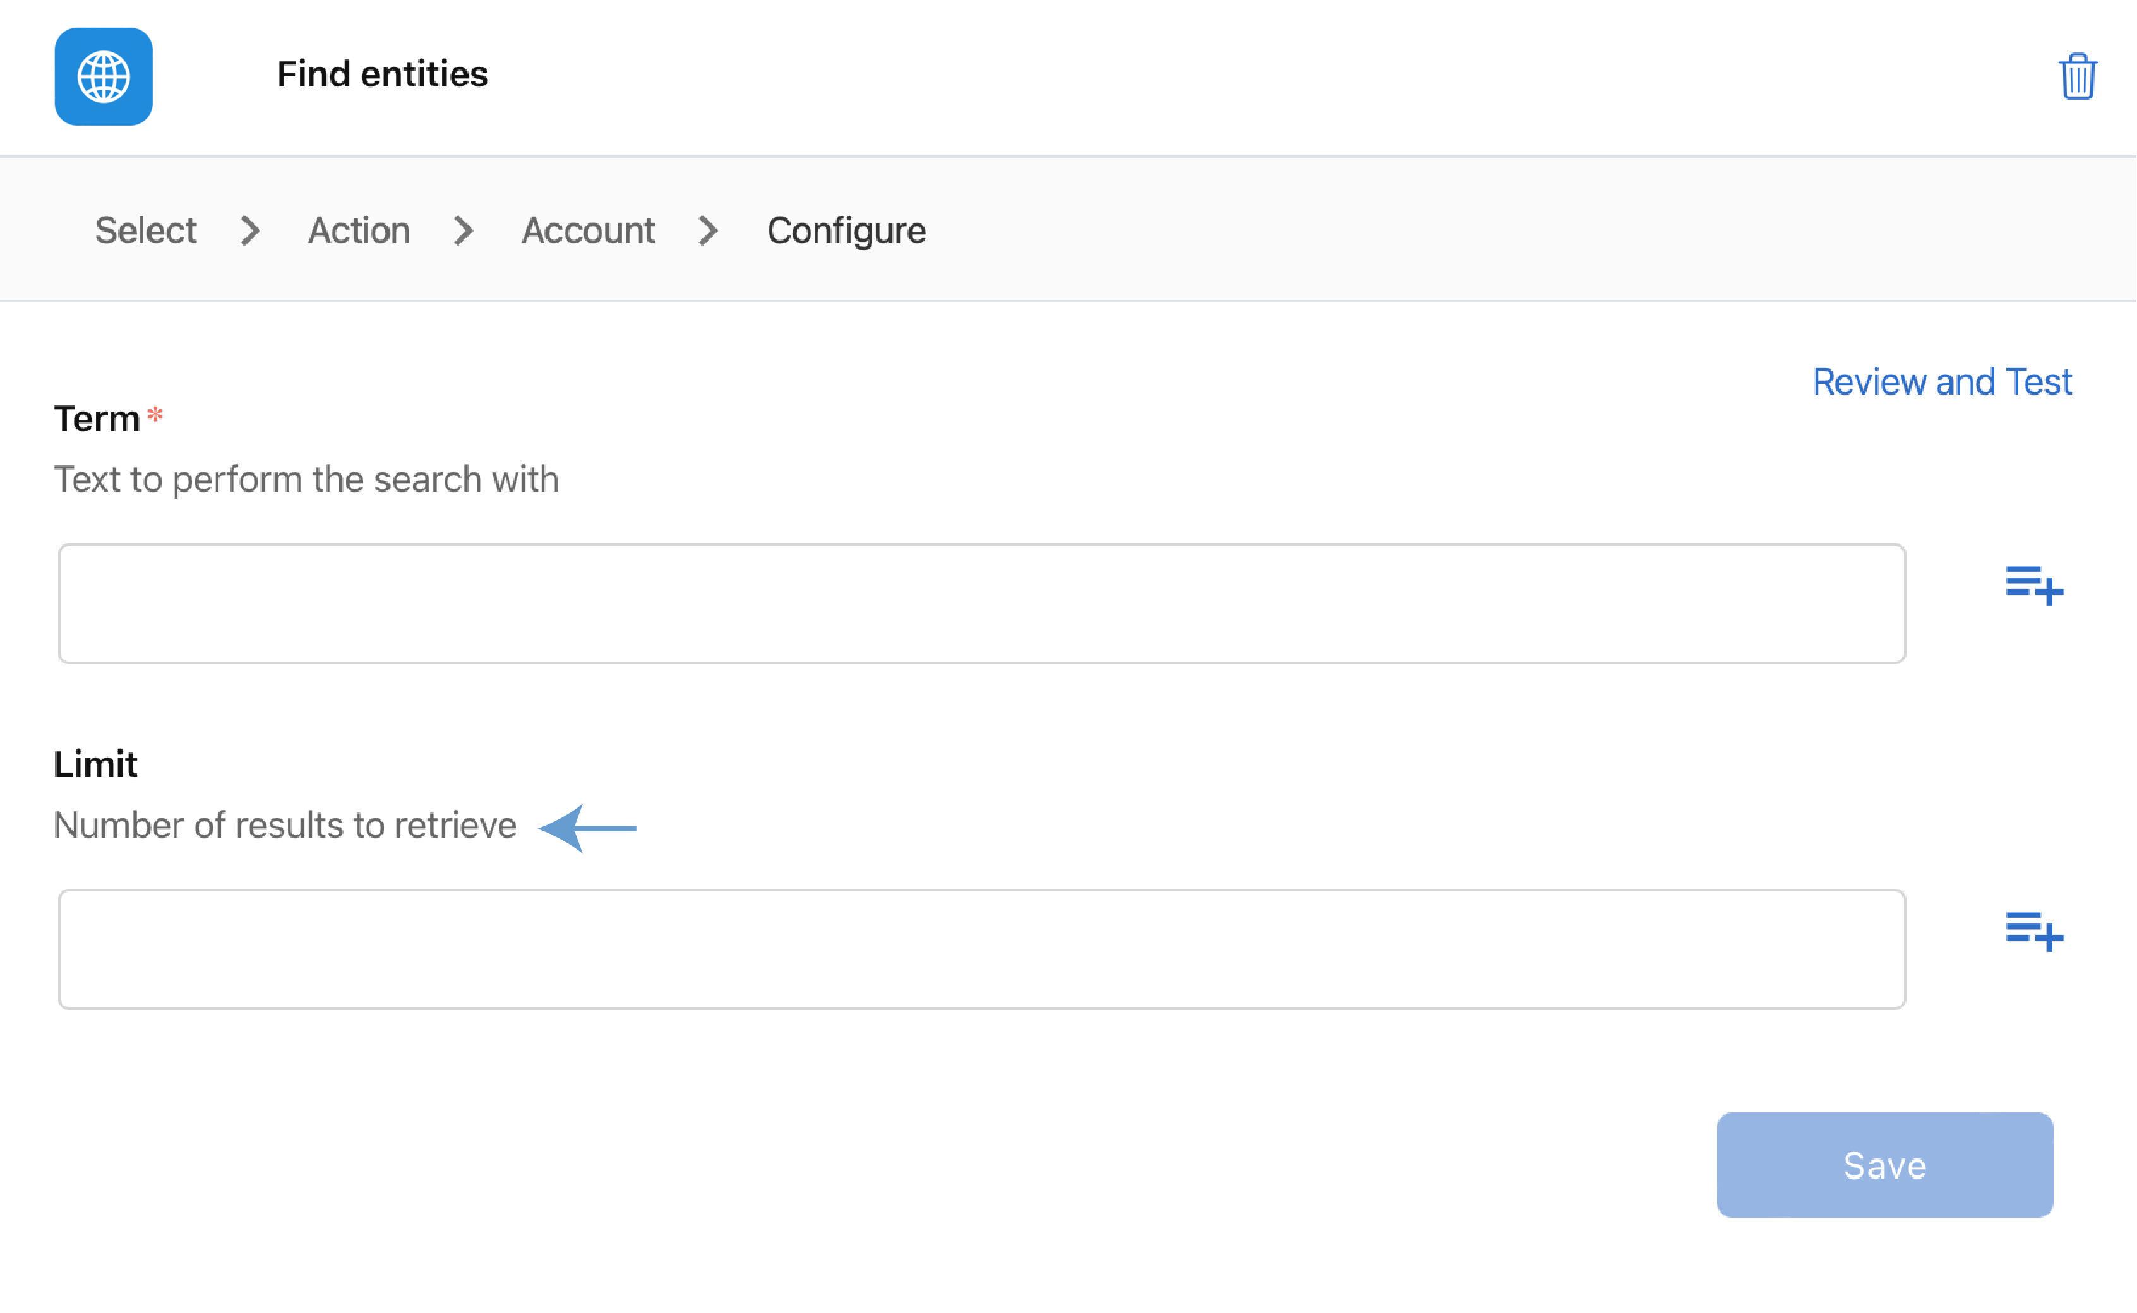Open the Review and Test link

(1941, 381)
